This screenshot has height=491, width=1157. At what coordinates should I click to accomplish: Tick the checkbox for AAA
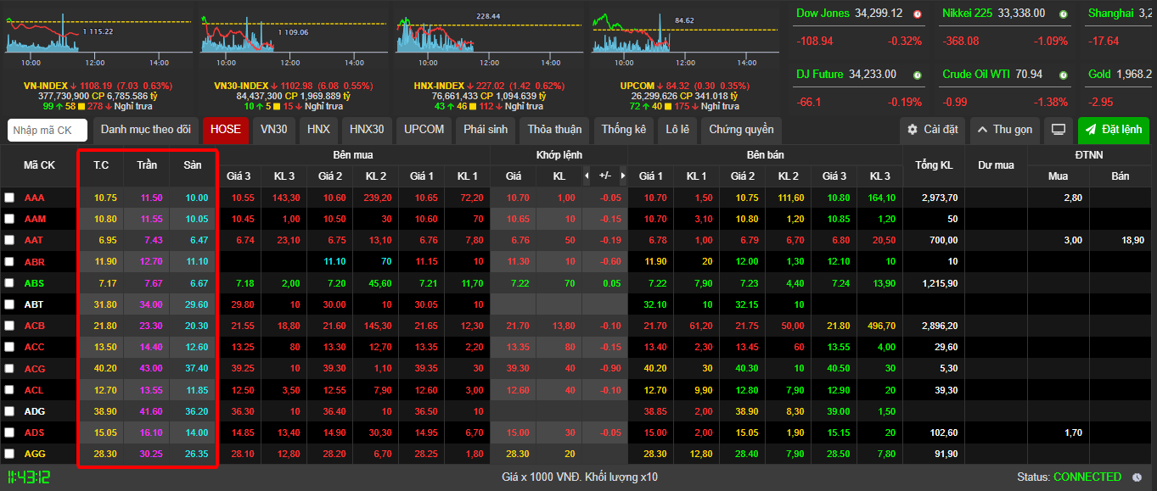coord(9,198)
